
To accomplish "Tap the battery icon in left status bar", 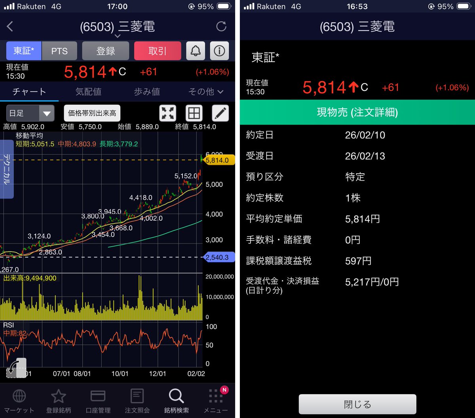I will point(224,7).
